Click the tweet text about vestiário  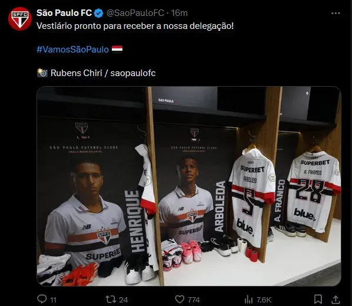pyautogui.click(x=135, y=26)
